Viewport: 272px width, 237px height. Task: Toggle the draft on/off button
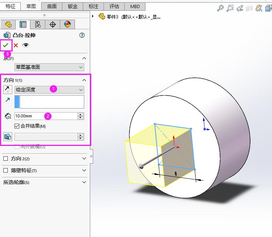(8, 137)
